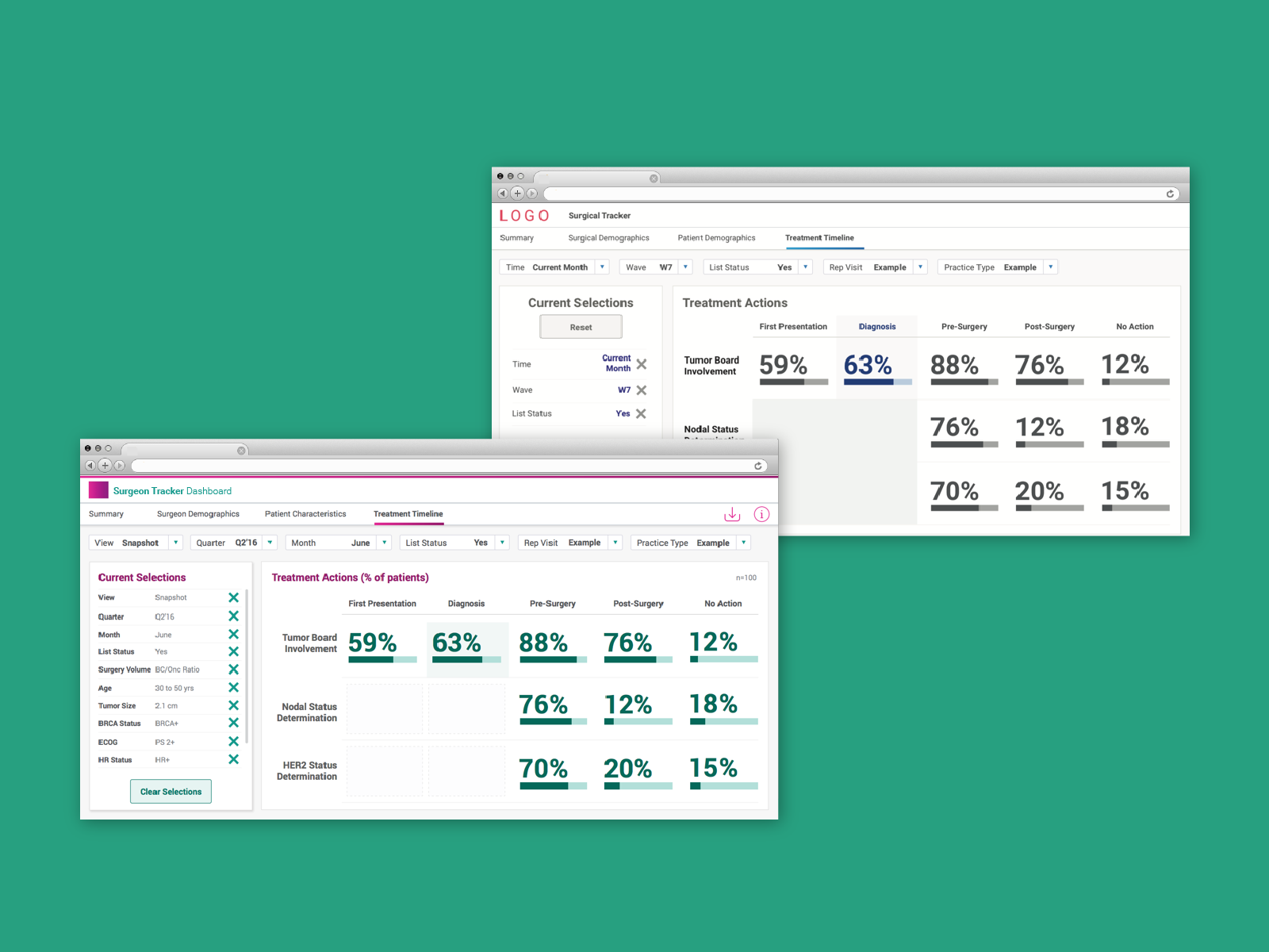Click the Current Selections scrollbar in front window
The width and height of the screenshot is (1269, 952).
click(x=247, y=666)
